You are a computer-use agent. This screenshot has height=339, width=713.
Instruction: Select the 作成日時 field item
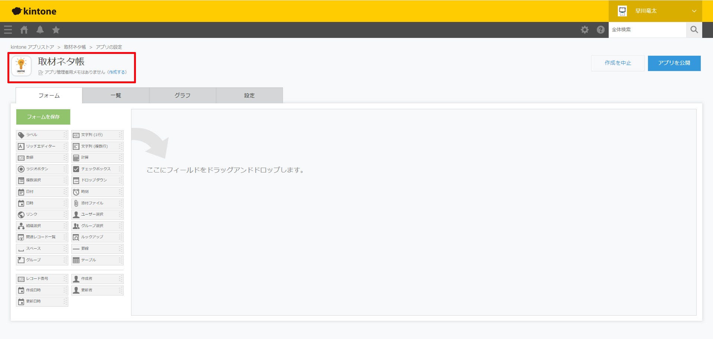42,290
